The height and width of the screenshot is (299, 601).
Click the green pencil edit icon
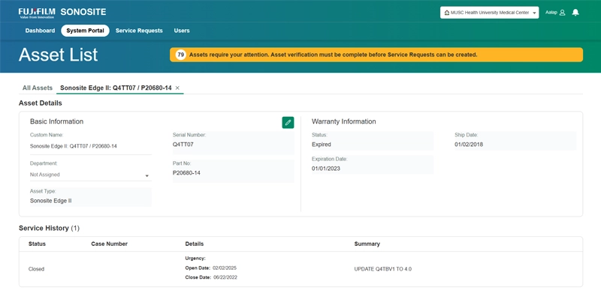click(x=288, y=122)
